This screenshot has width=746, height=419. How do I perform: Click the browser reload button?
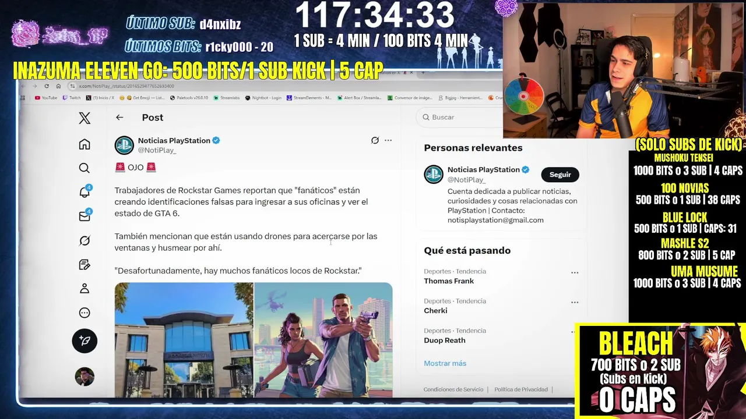[47, 86]
